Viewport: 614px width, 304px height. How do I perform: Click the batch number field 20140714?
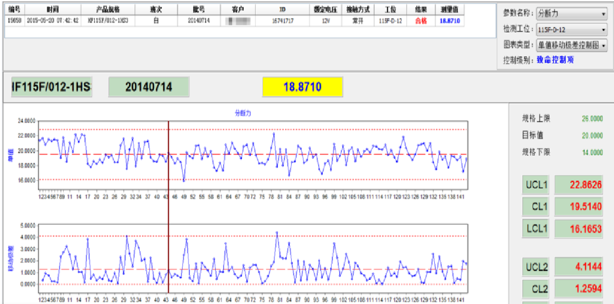148,87
